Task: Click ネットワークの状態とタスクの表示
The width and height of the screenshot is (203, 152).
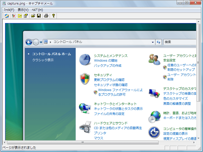Action: [118, 109]
